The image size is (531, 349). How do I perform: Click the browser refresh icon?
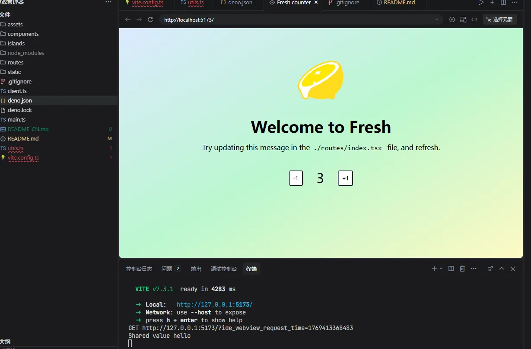click(x=150, y=19)
